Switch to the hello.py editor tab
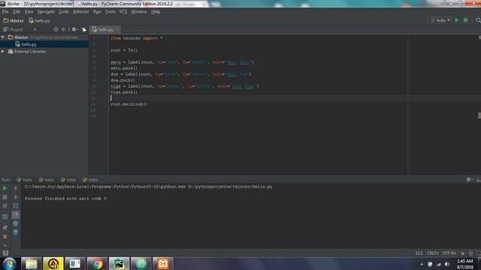481x270 pixels. point(104,29)
